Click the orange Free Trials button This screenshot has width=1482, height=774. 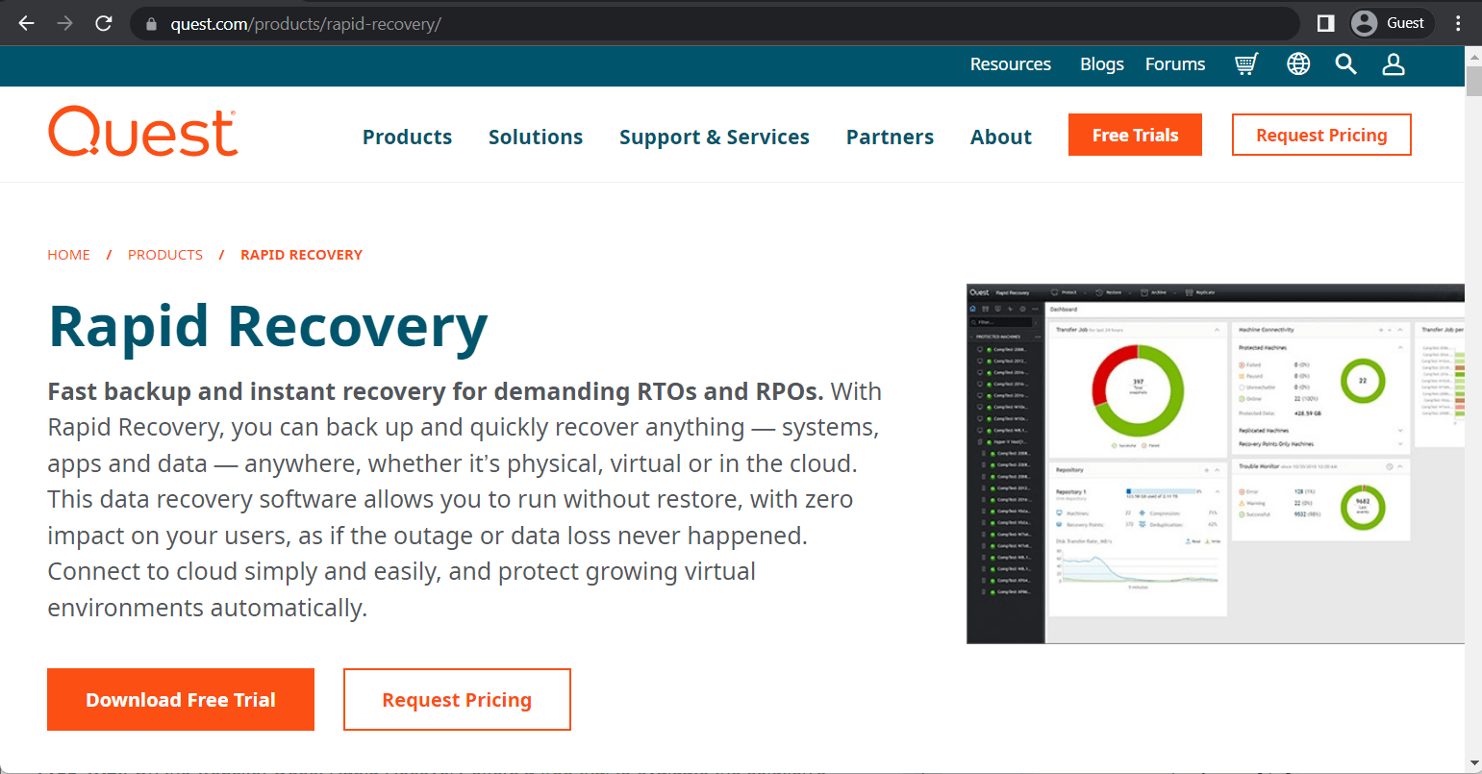[x=1135, y=135]
